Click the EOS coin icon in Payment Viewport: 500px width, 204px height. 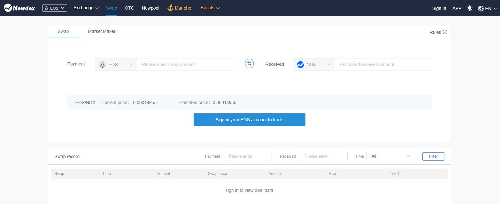(102, 64)
